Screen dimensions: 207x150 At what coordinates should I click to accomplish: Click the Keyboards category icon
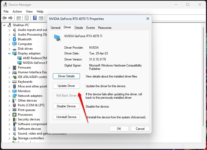click(x=14, y=82)
